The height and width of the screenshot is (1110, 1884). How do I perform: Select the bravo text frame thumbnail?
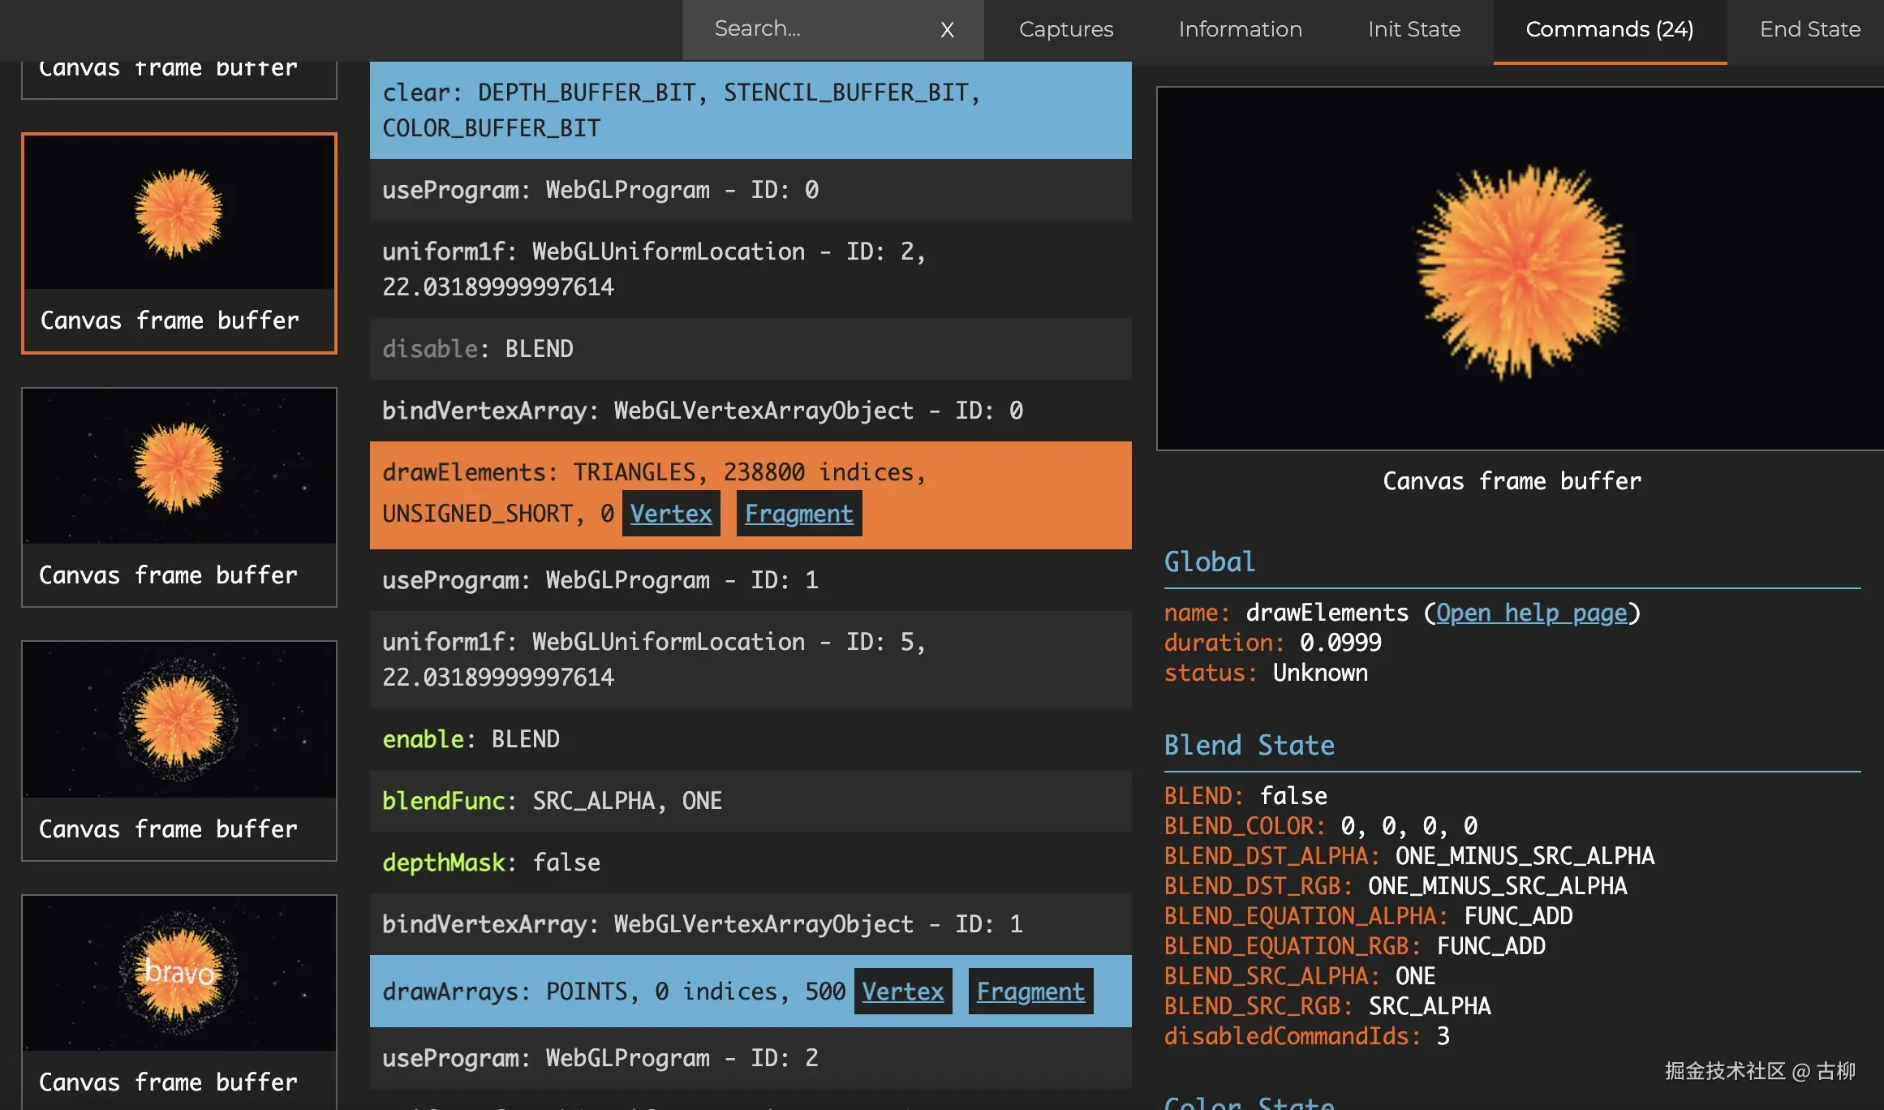click(x=179, y=973)
